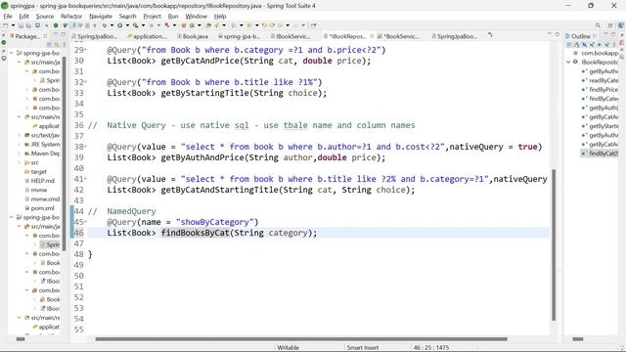This screenshot has height=352, width=626.
Task: Minimize the editor area
Action: tap(550, 34)
